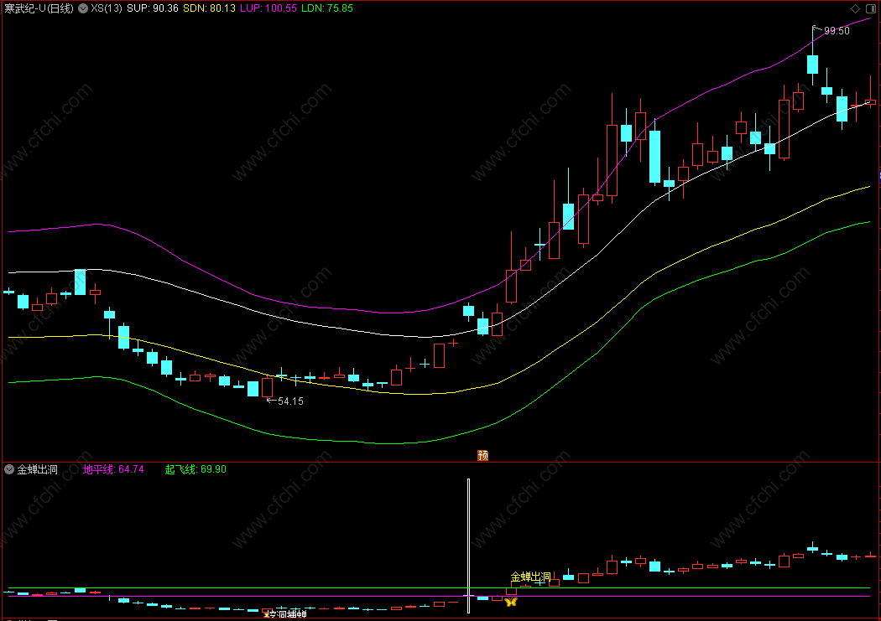Click the yellow SDN: 80.13 value
The image size is (881, 621).
pyautogui.click(x=209, y=8)
